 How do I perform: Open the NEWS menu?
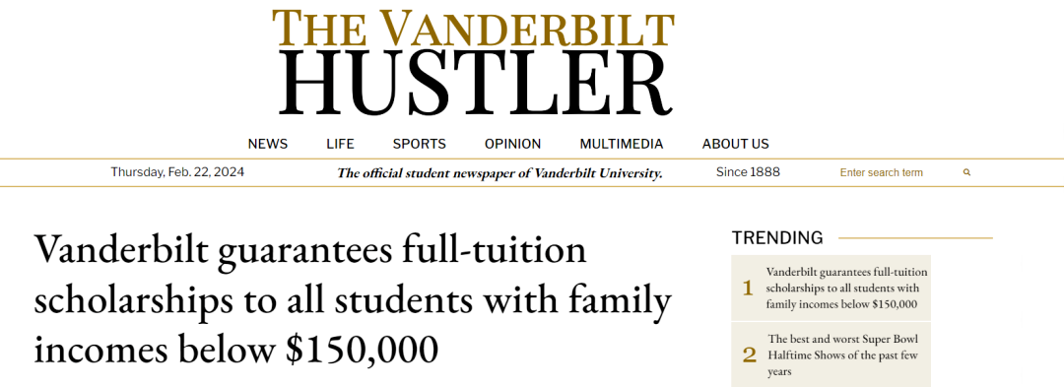267,145
